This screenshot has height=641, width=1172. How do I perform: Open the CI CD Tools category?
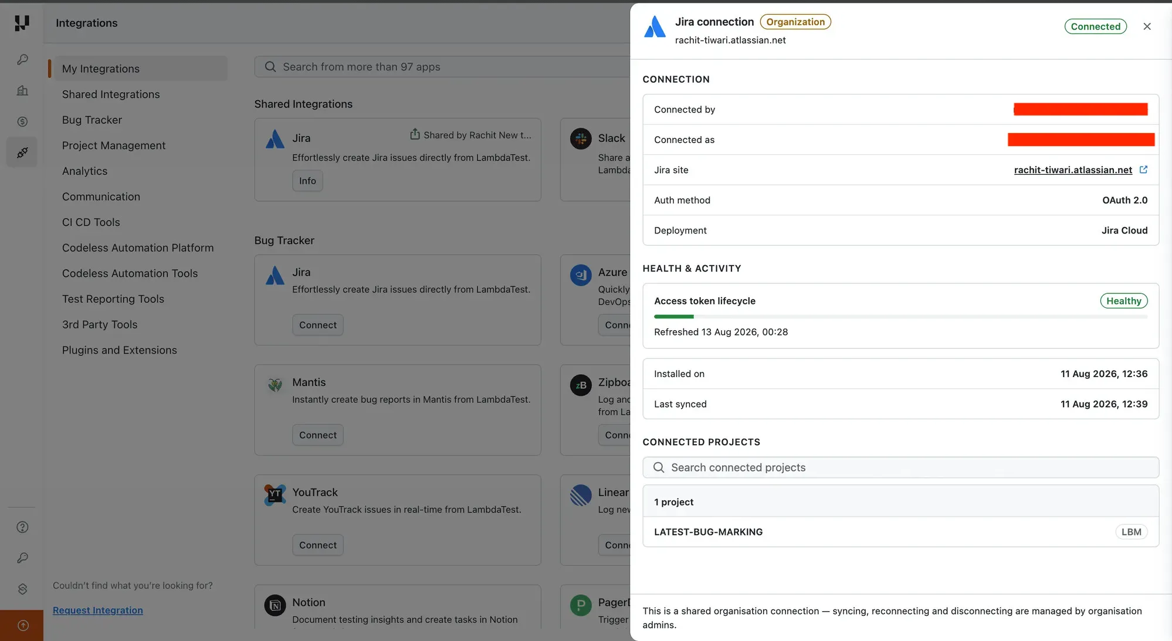91,222
